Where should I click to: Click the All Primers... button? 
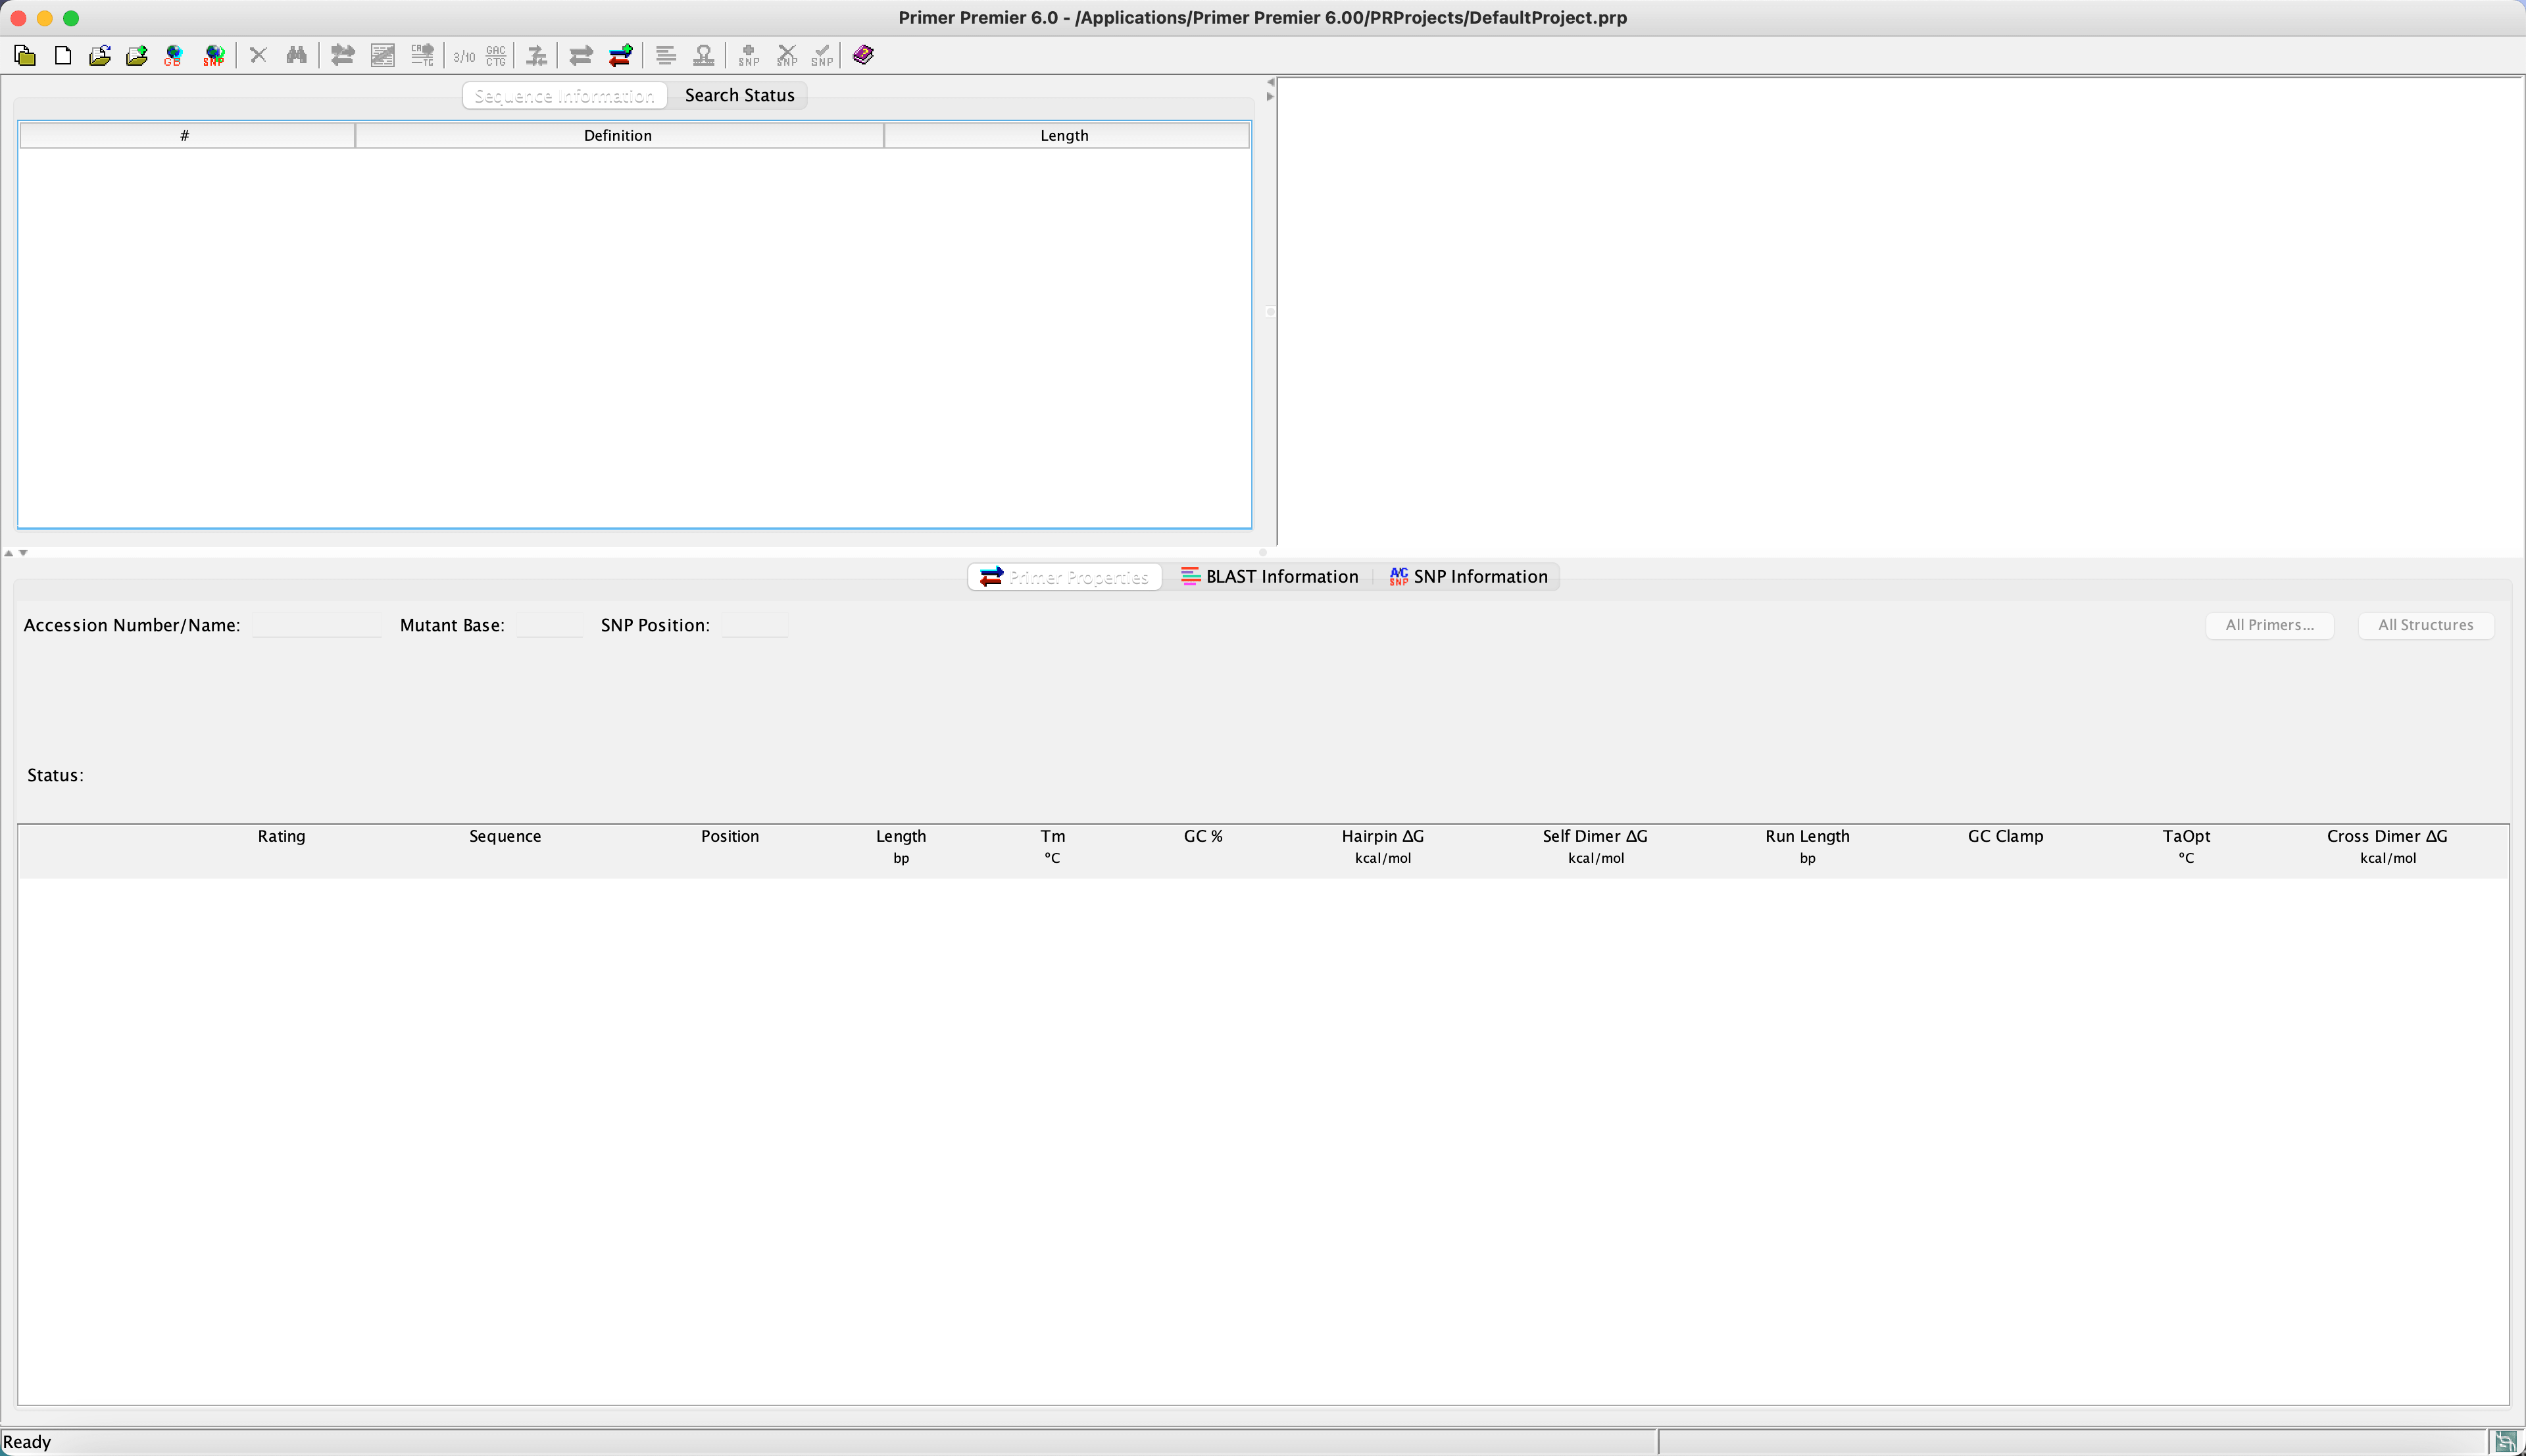(x=2270, y=625)
